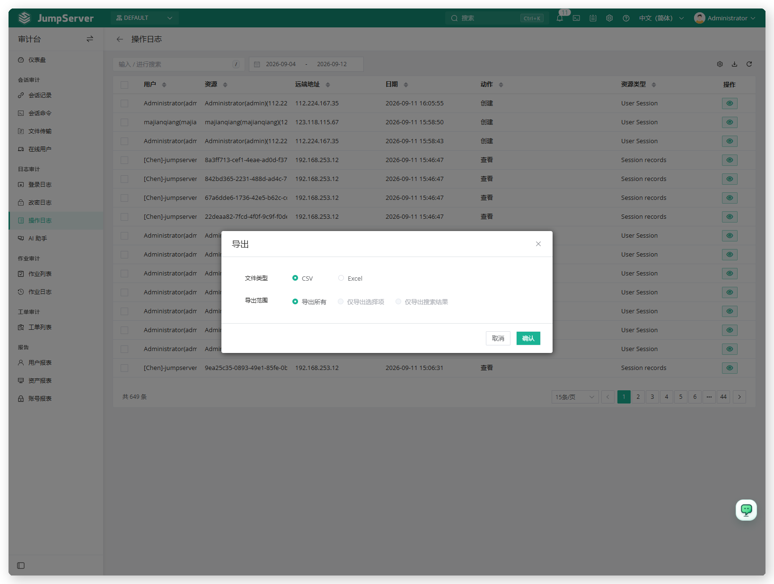Open 会话记录 in the sidebar
Image resolution: width=774 pixels, height=584 pixels.
coord(40,95)
